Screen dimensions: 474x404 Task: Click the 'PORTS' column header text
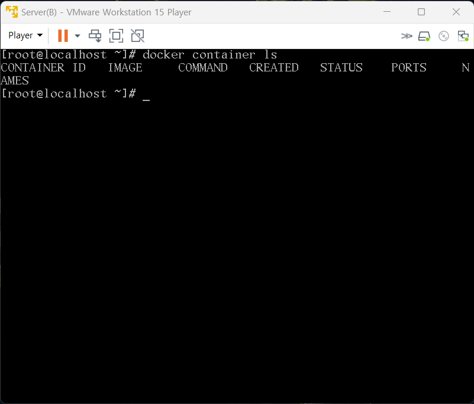[409, 67]
